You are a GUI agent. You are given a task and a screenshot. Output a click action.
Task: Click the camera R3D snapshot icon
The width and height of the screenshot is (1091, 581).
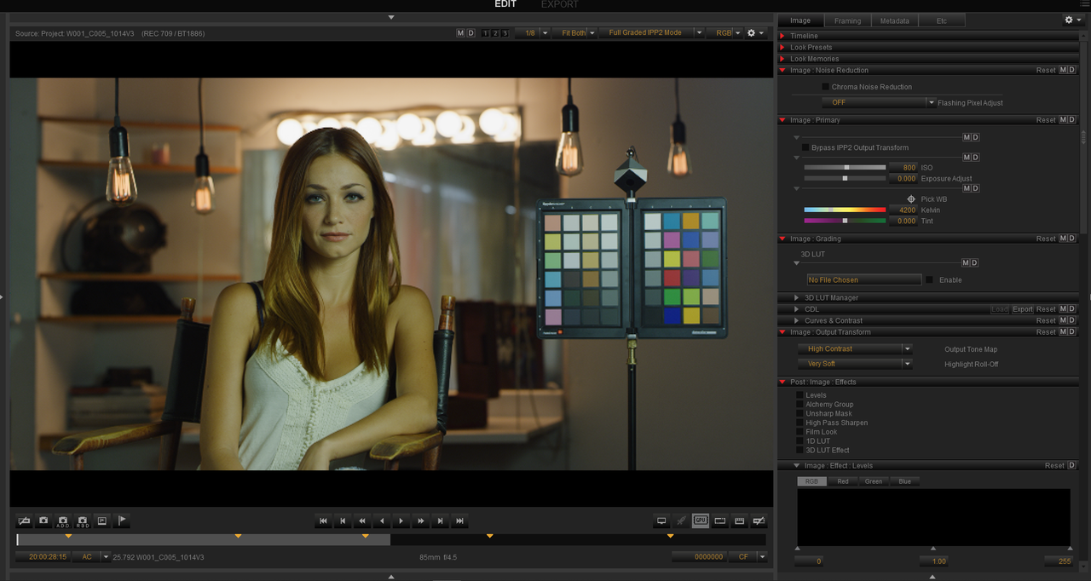click(x=83, y=521)
